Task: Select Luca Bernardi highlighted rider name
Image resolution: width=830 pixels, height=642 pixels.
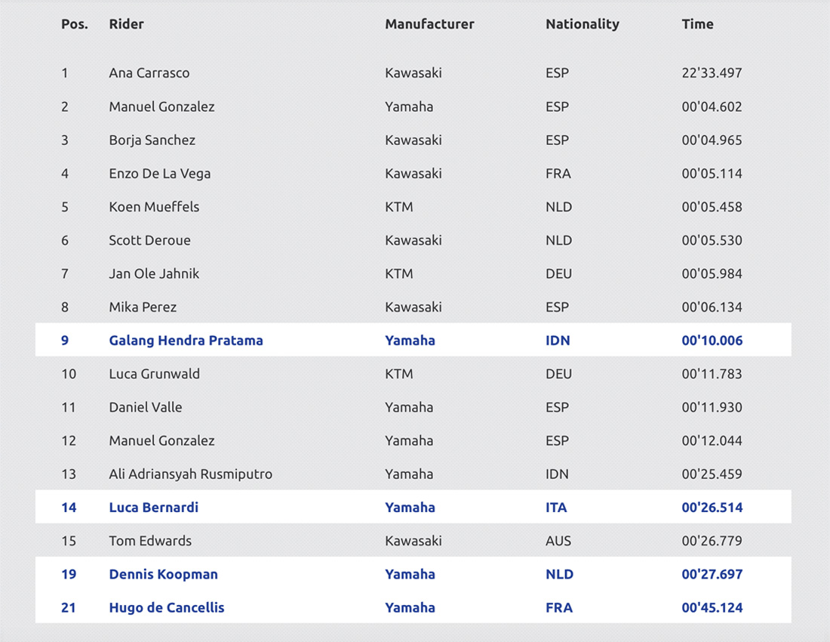Action: [x=153, y=508]
